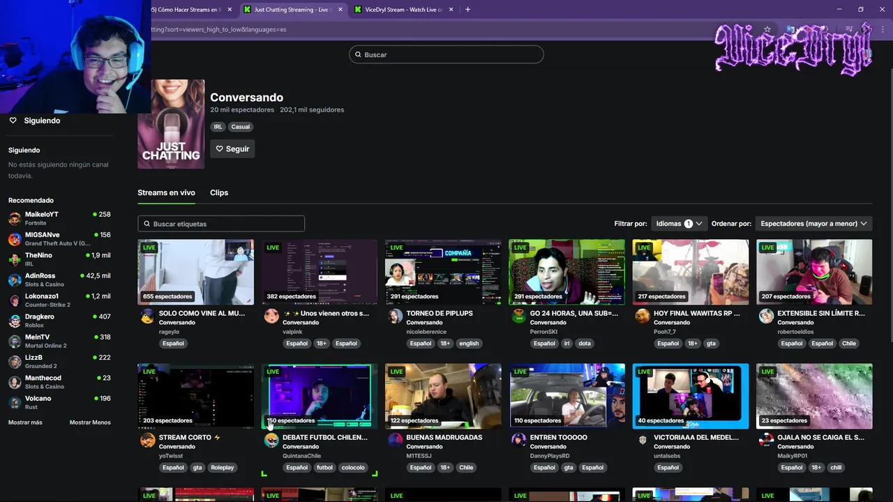Click the dota tag under PerronSKI
Viewport: 893px width, 502px height.
585,343
